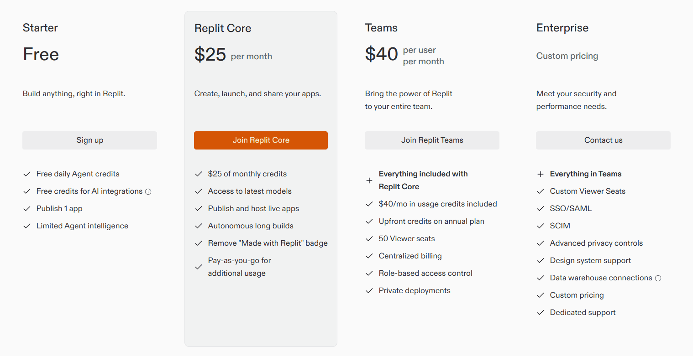693x356 pixels.
Task: Click the Join Replit Teams button
Action: 432,140
